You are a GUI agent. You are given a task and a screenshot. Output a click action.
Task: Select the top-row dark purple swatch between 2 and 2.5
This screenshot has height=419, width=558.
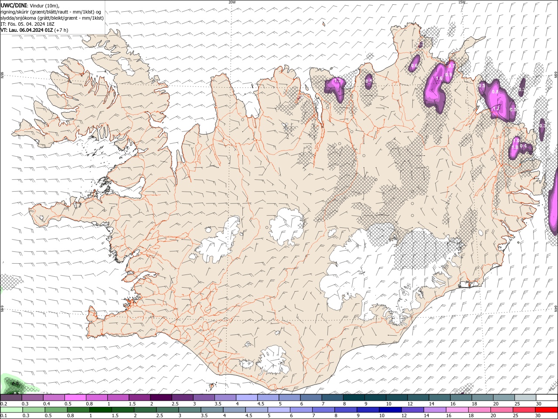(x=160, y=398)
